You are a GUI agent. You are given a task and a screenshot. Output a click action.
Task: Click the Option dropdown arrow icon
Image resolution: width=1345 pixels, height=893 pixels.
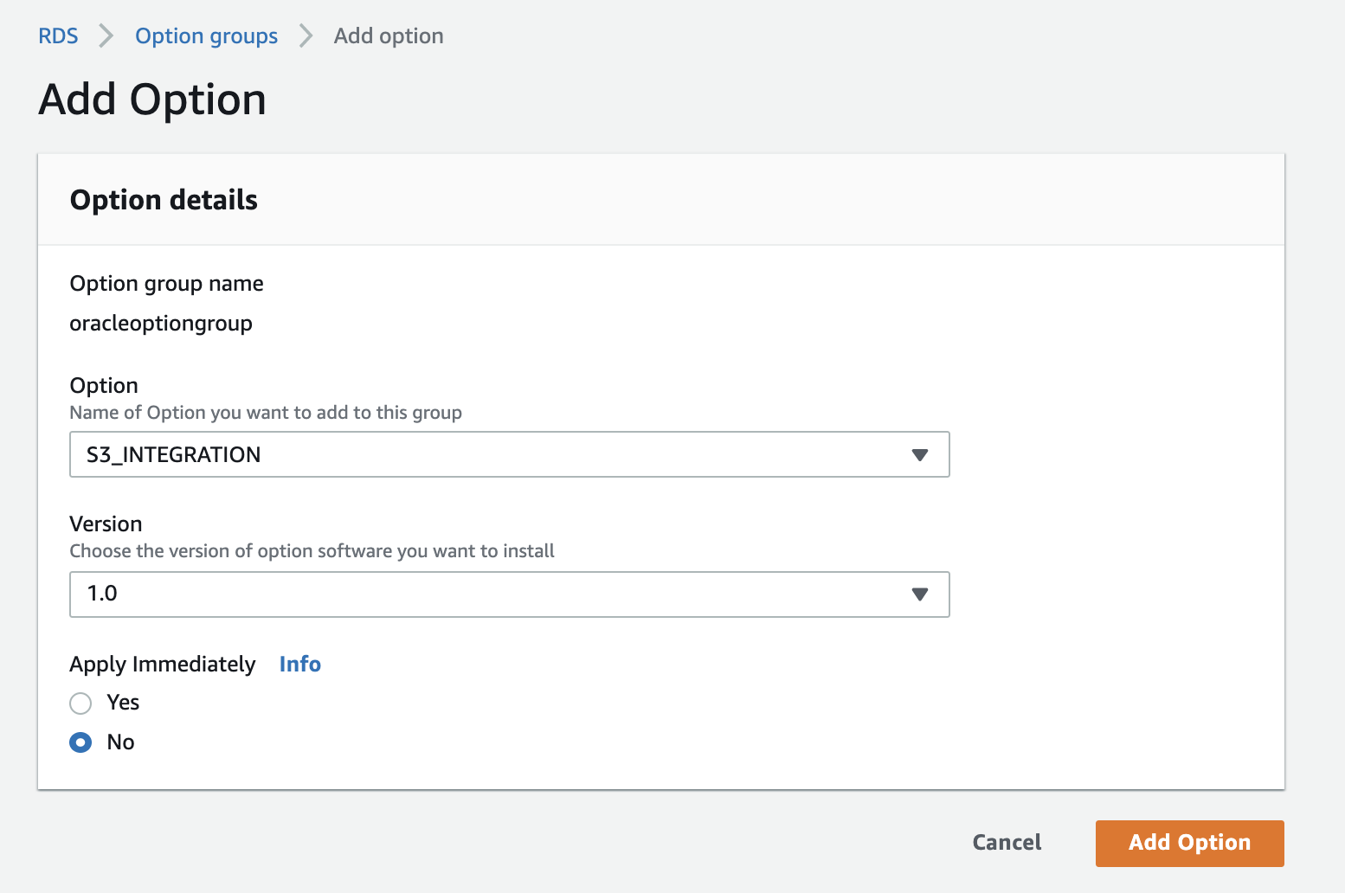(920, 455)
